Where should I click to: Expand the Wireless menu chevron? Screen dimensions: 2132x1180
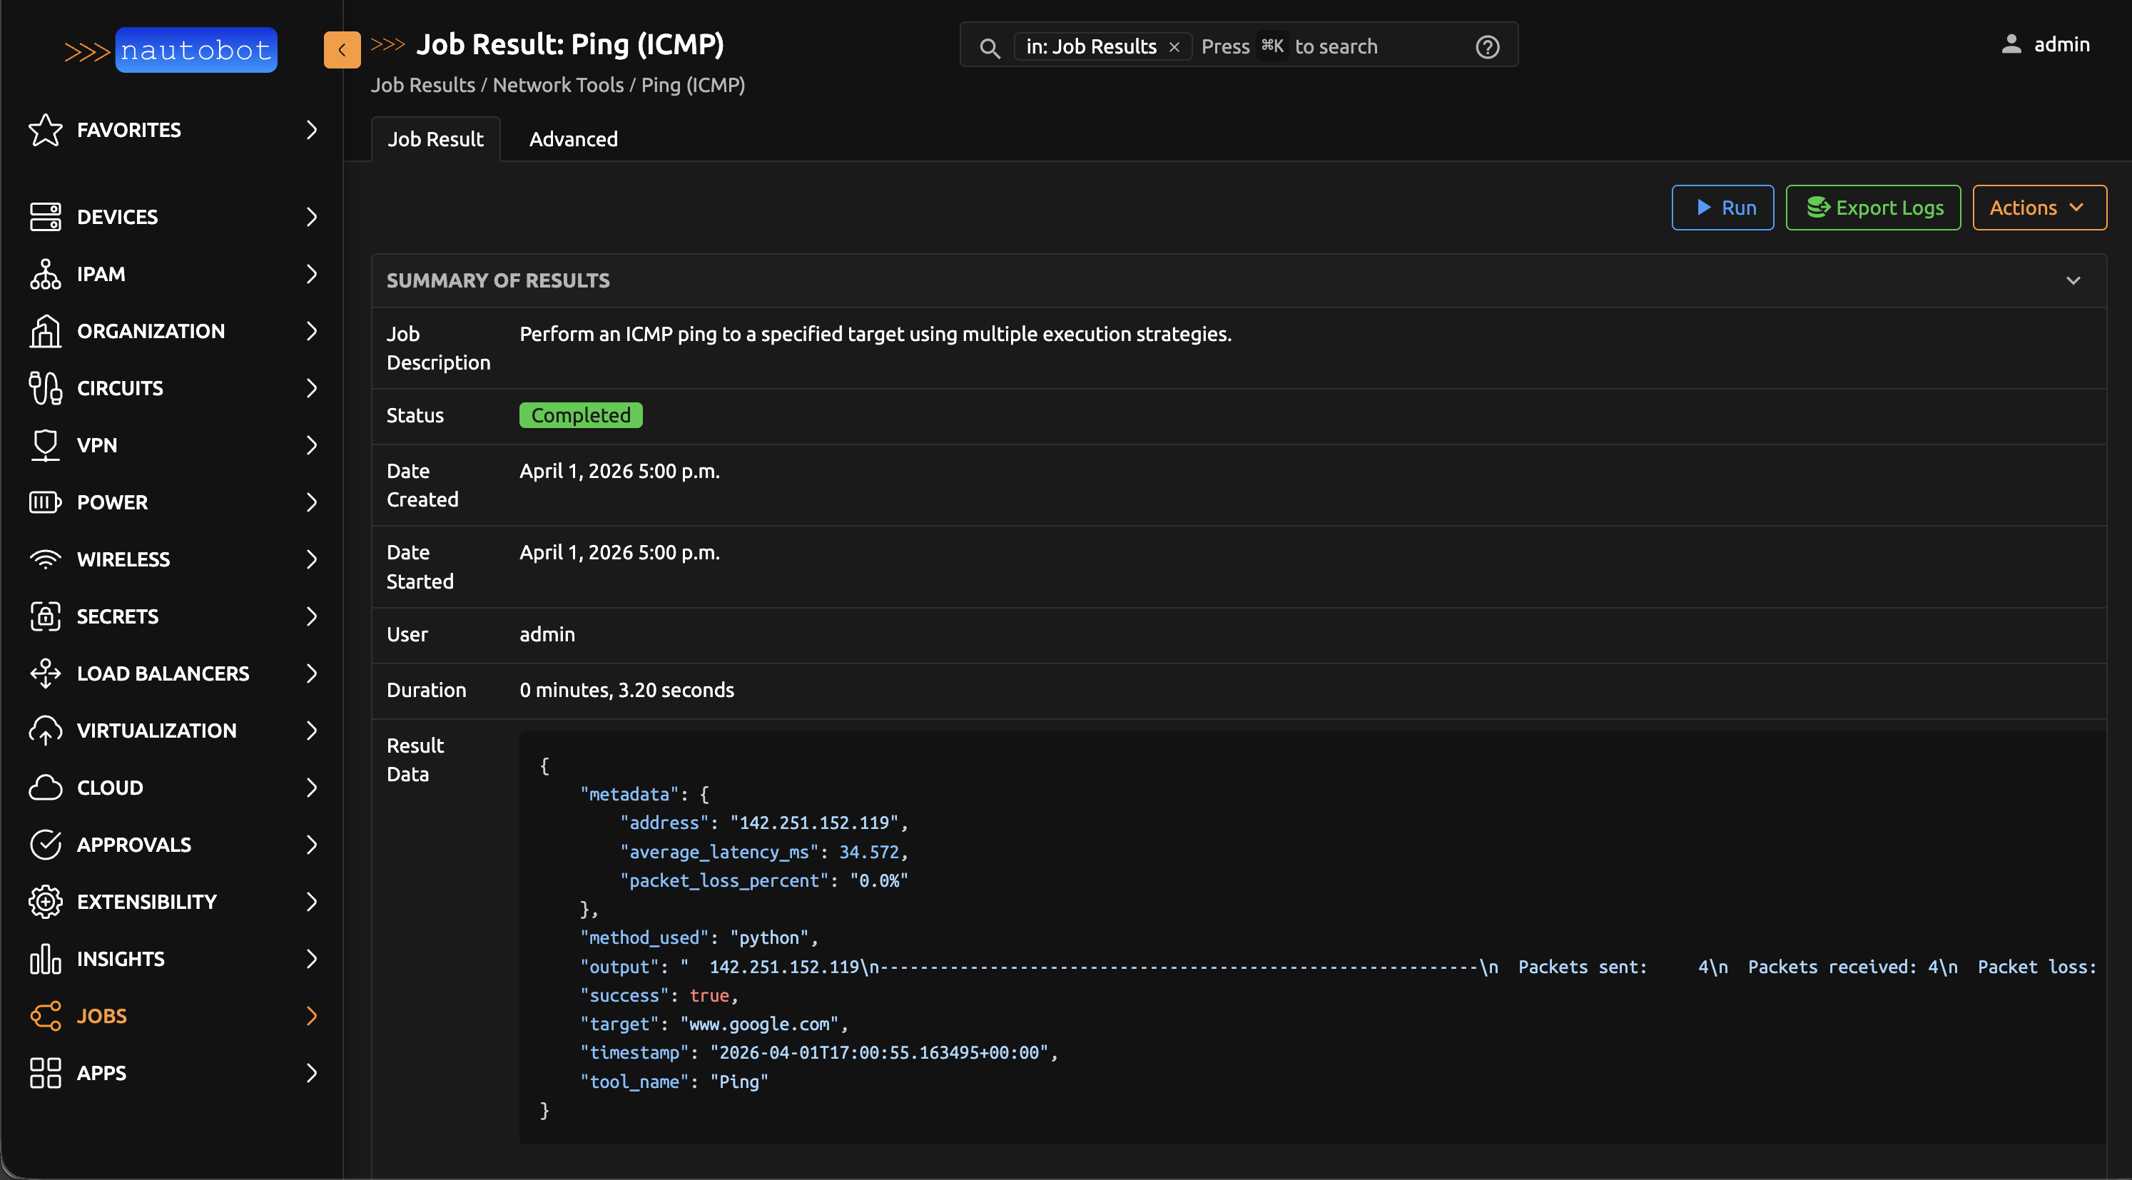click(x=312, y=559)
